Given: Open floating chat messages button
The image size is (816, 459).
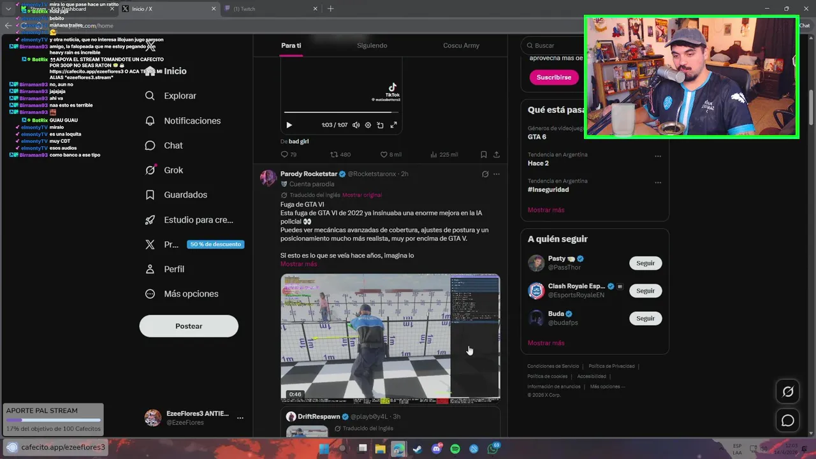Looking at the screenshot, I should click(788, 421).
